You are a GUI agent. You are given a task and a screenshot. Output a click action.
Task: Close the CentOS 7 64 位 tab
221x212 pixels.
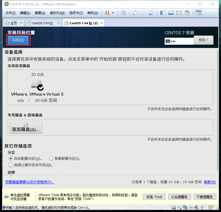[x=59, y=23]
